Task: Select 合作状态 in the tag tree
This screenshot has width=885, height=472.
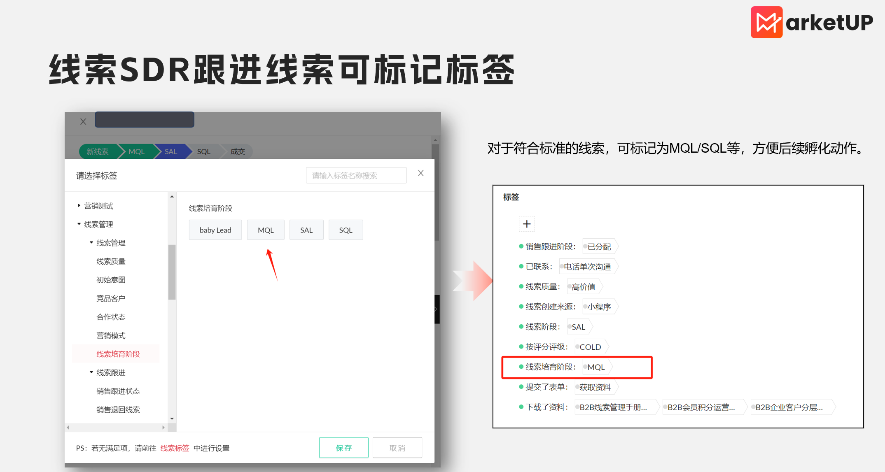Action: pyautogui.click(x=111, y=317)
